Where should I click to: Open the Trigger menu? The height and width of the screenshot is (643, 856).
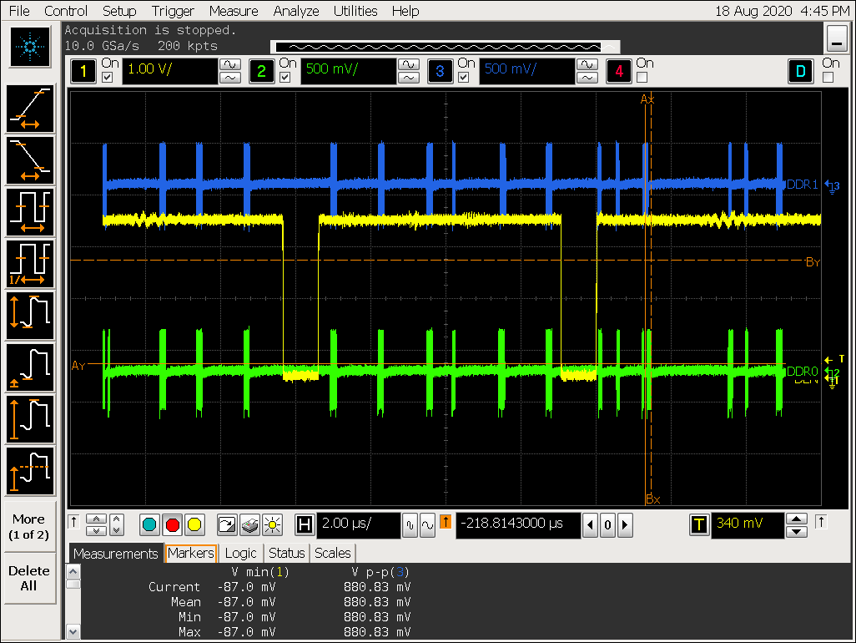point(173,11)
